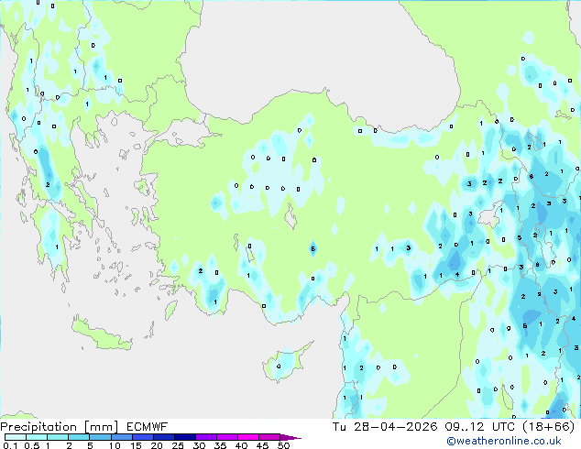
Task: Click the "Precipitation [mm]" title text
Action: [x=60, y=427]
